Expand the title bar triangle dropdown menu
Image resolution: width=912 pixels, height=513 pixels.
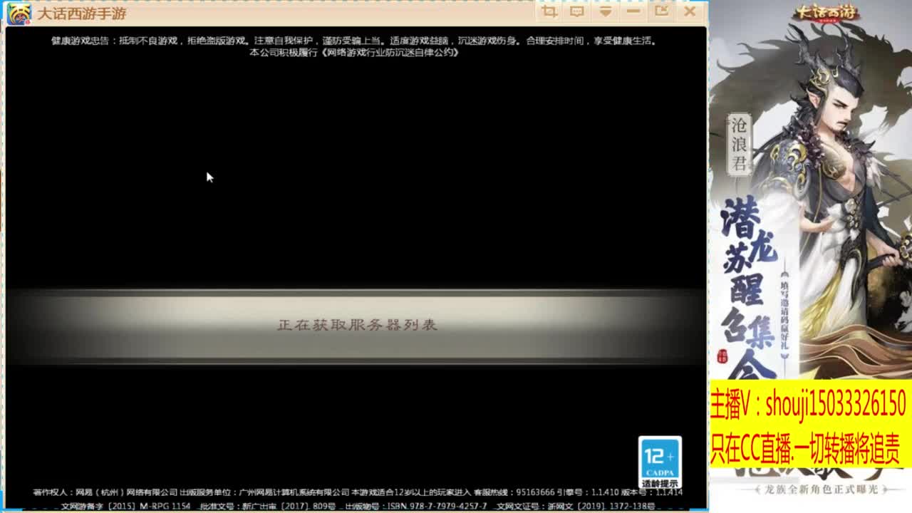click(605, 11)
